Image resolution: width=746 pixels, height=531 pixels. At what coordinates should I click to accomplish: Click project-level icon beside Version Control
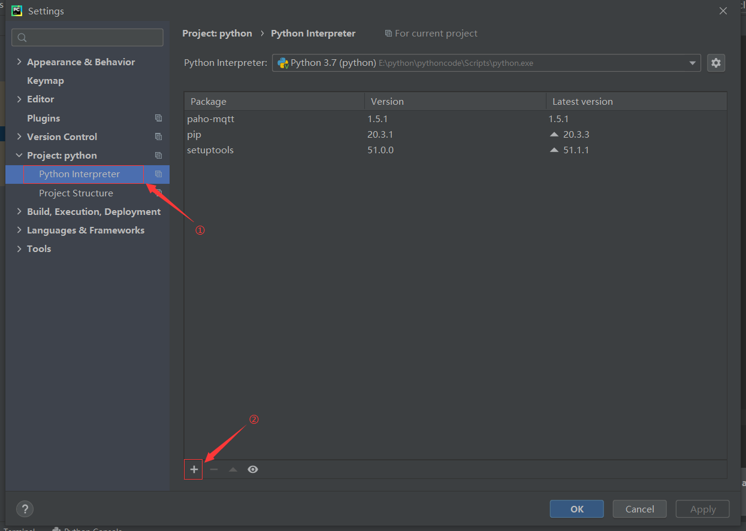coord(158,136)
